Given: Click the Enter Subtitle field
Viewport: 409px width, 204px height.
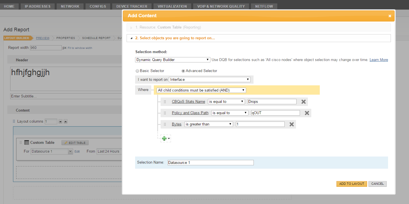Looking at the screenshot, I should 66,96.
